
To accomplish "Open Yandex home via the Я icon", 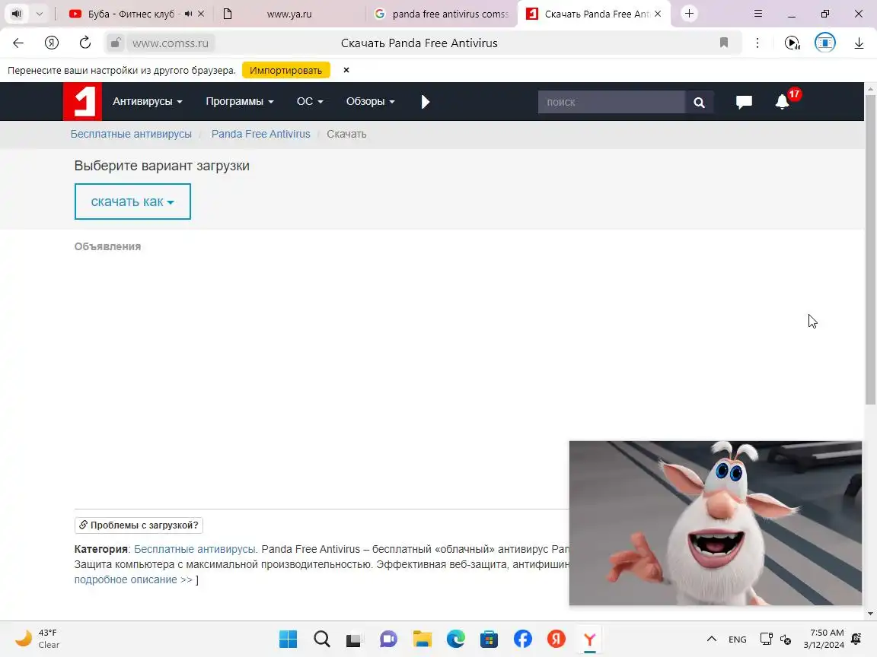I will click(x=52, y=43).
